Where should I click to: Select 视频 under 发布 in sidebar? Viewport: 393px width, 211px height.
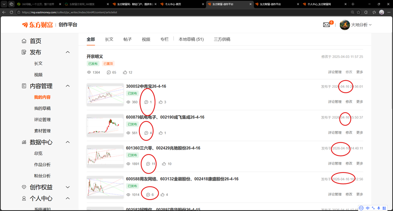tap(38, 75)
